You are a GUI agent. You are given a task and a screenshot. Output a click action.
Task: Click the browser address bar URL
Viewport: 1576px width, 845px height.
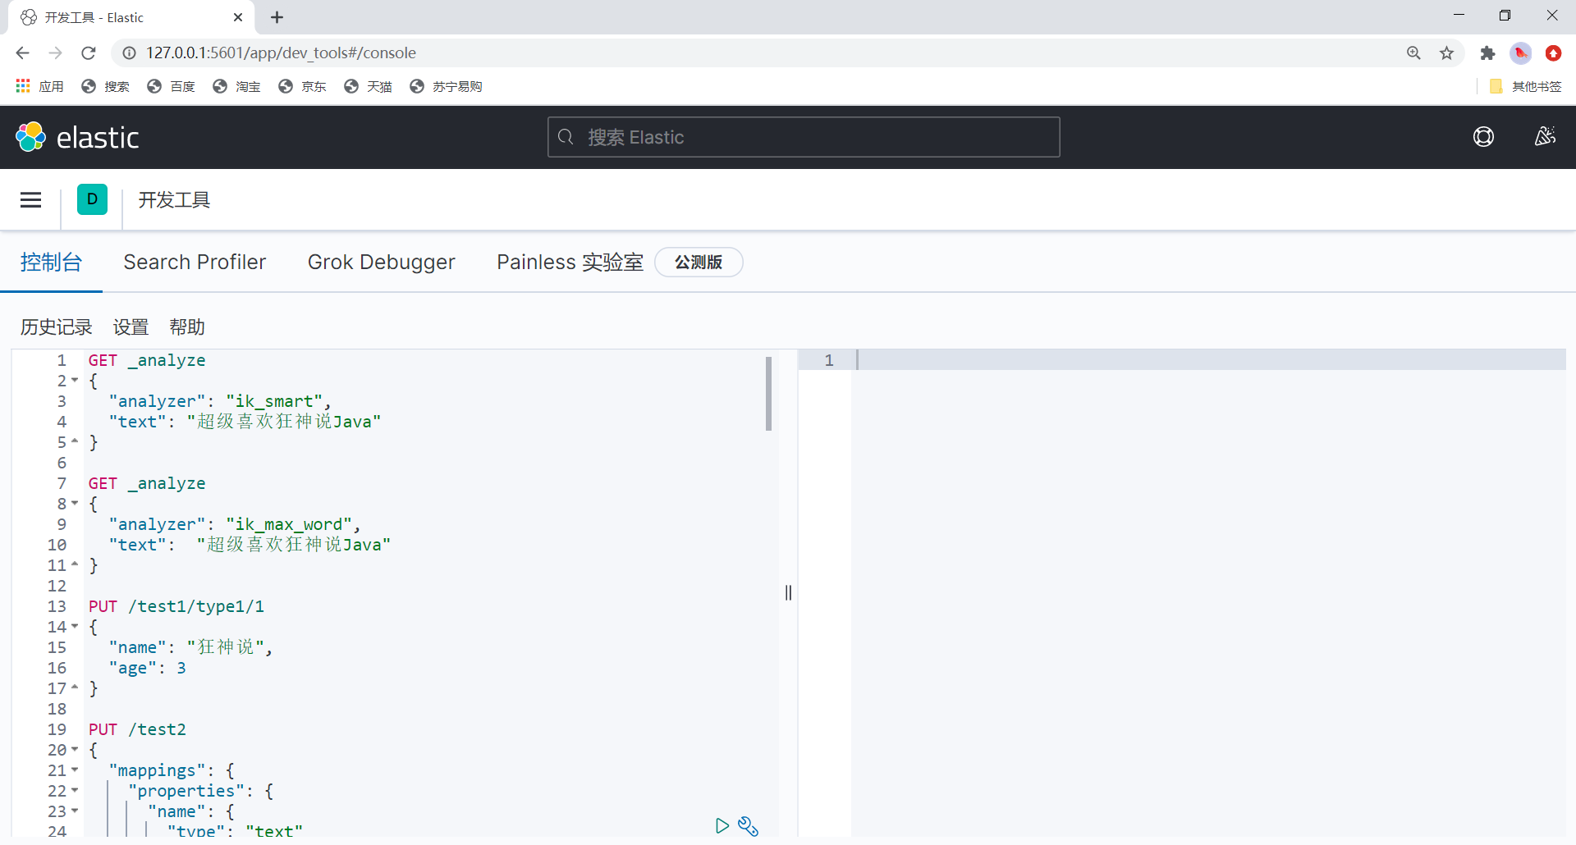(x=281, y=53)
